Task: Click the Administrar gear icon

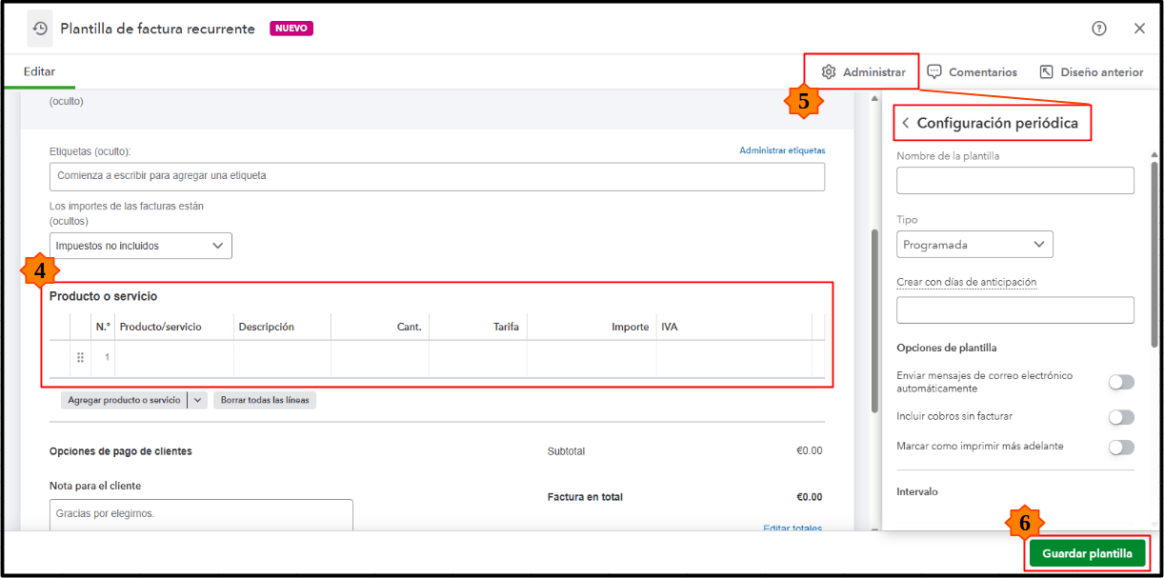Action: 829,72
